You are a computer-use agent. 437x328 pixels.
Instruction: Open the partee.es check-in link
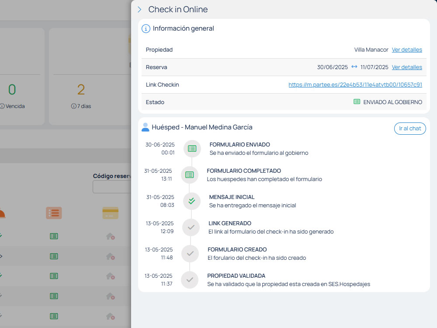coord(355,84)
